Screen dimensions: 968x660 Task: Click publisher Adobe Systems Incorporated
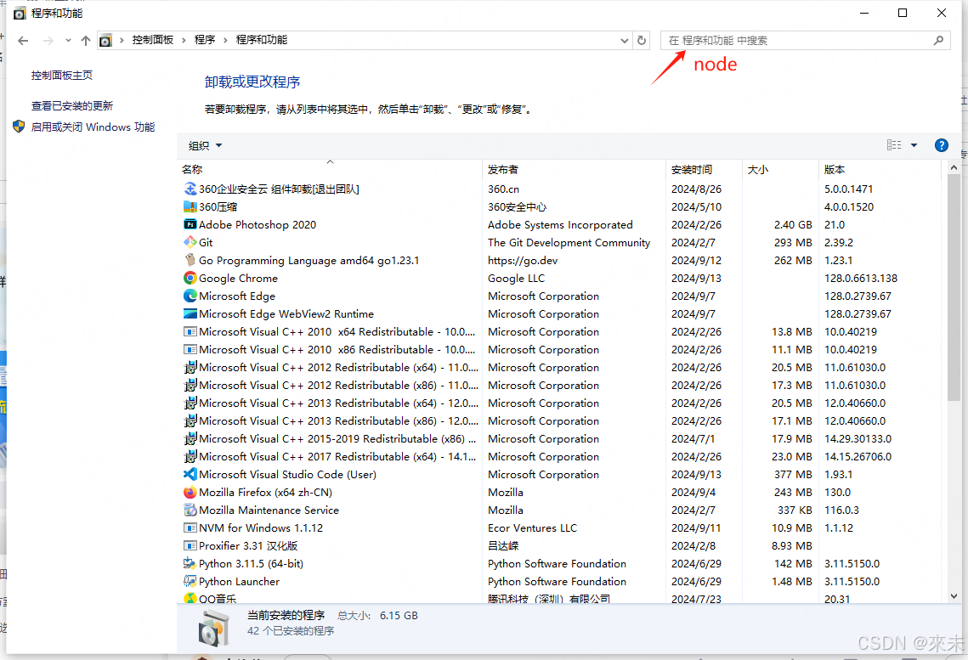tap(560, 224)
